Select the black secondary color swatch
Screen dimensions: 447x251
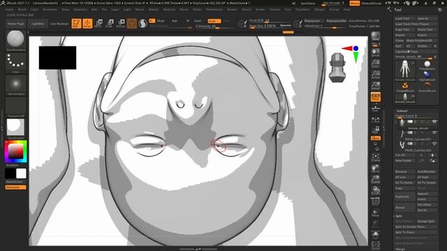tap(10, 174)
